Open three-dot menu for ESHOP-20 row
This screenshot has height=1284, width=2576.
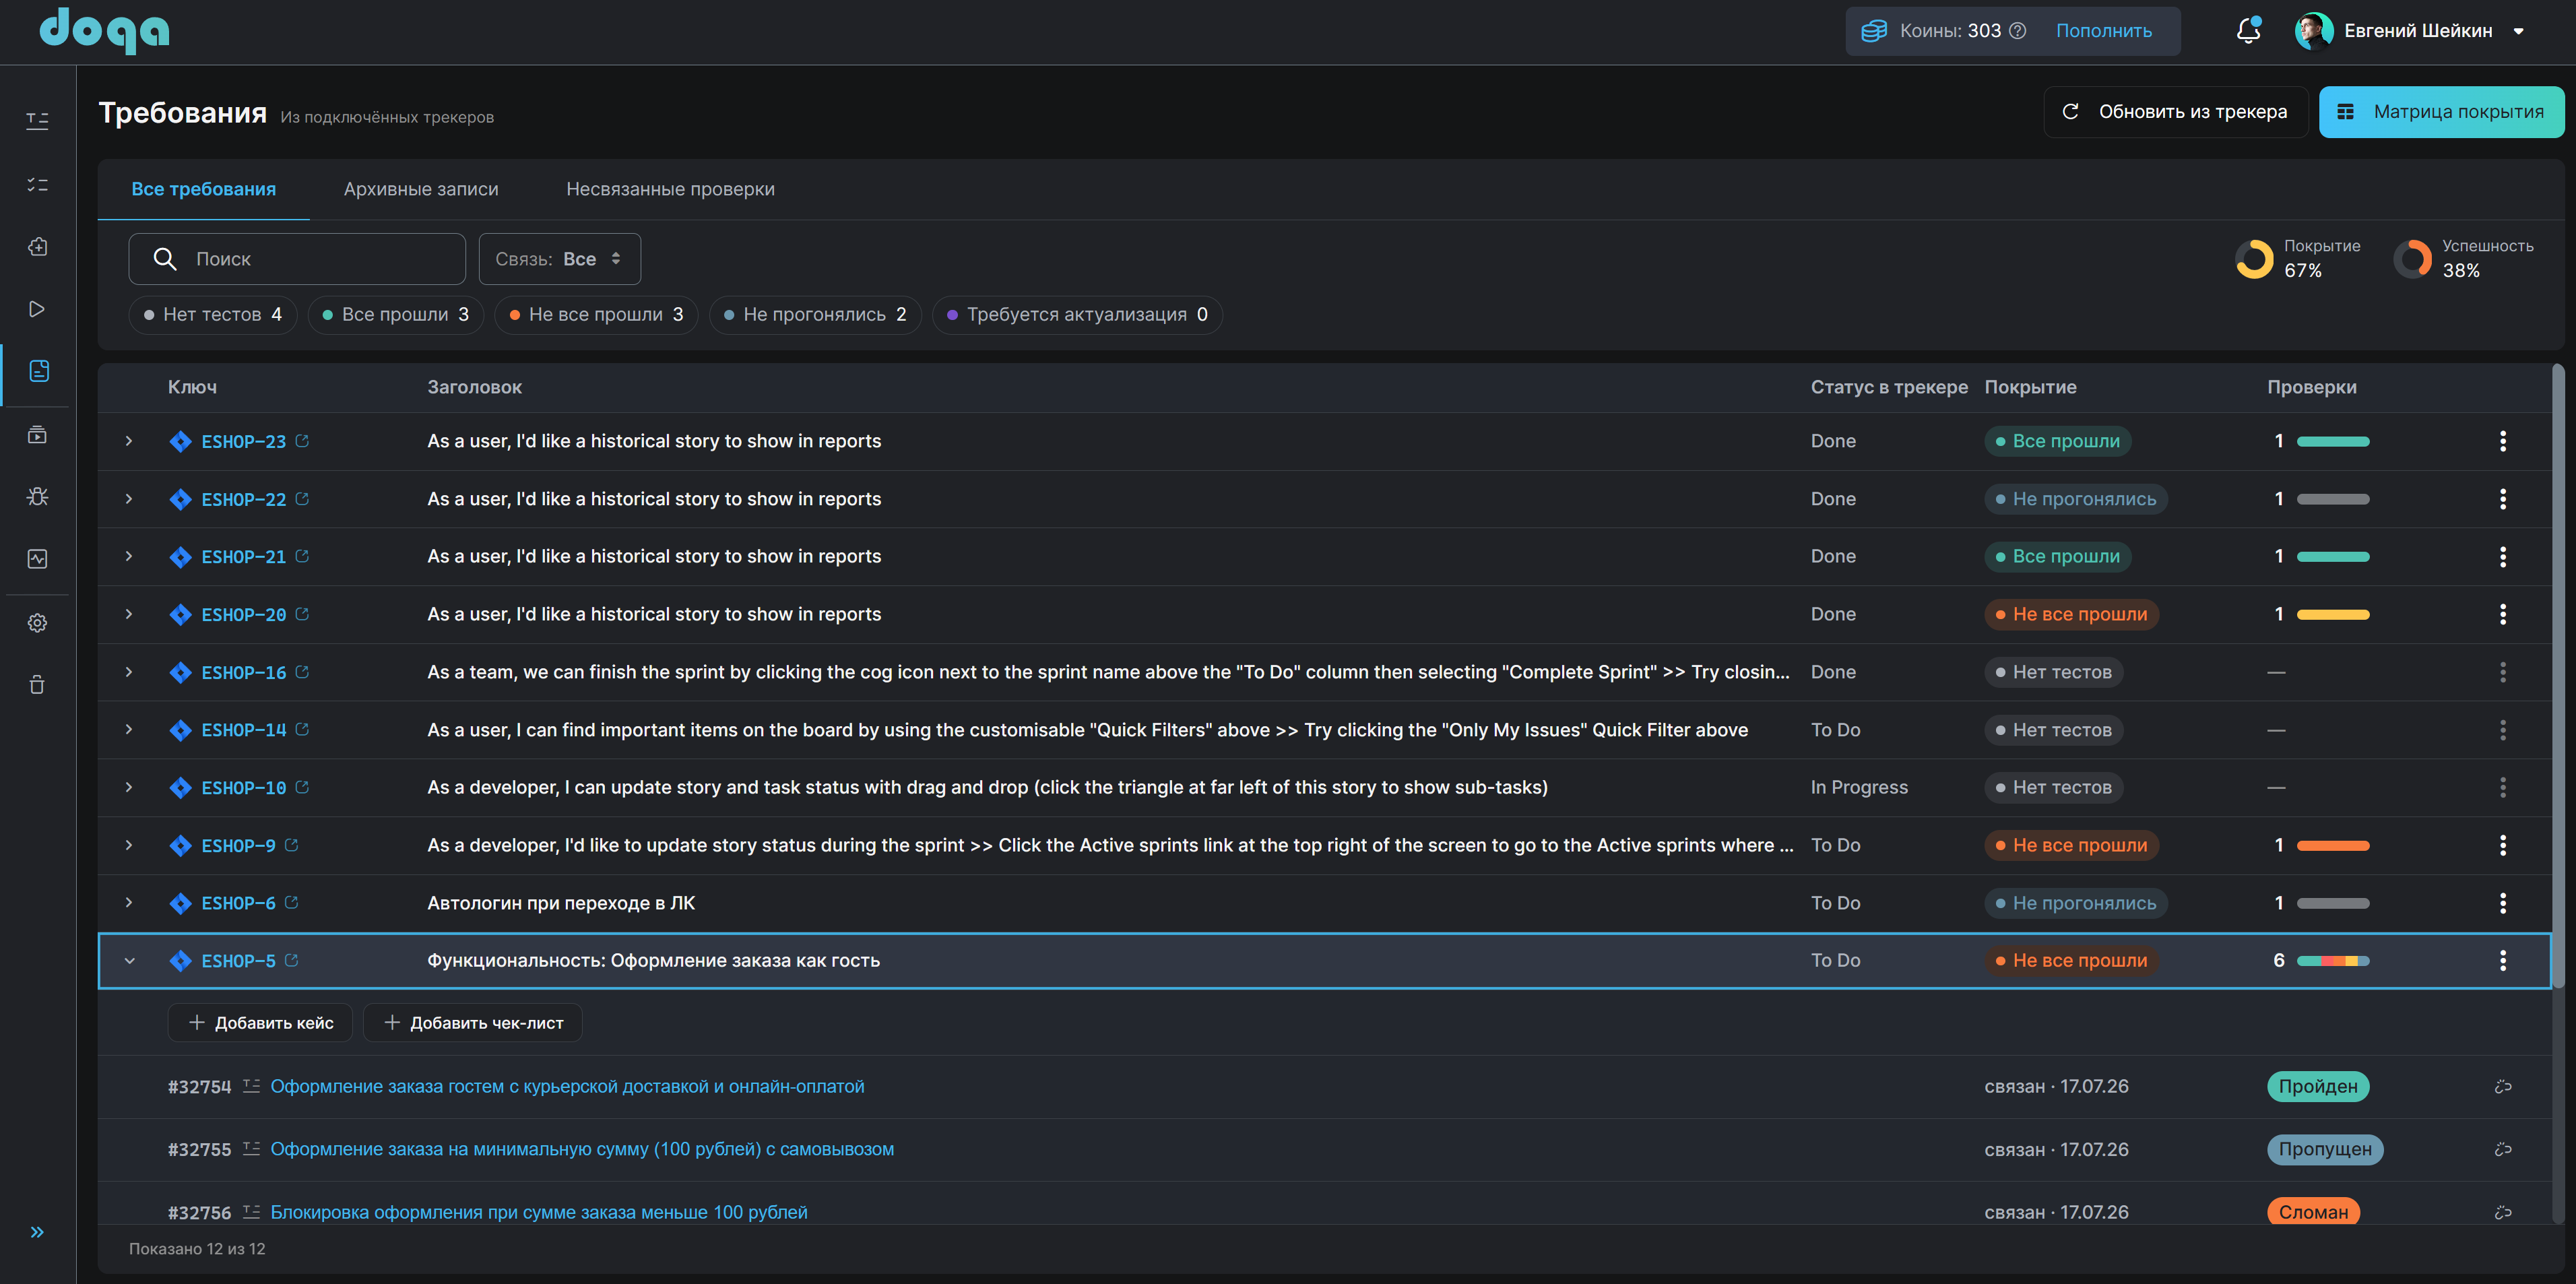2503,614
